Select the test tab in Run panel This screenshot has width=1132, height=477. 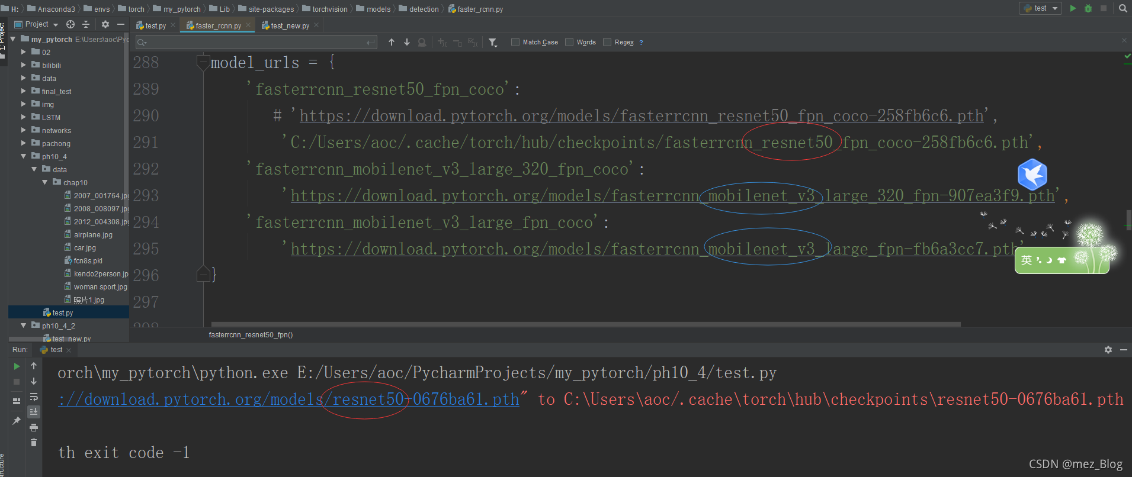pyautogui.click(x=56, y=350)
